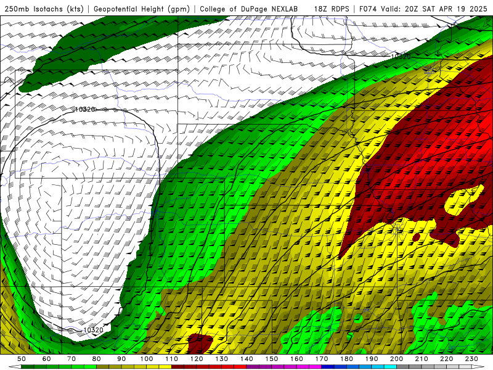Click the '80' value on the color scale
This screenshot has width=493, height=370.
point(97,359)
